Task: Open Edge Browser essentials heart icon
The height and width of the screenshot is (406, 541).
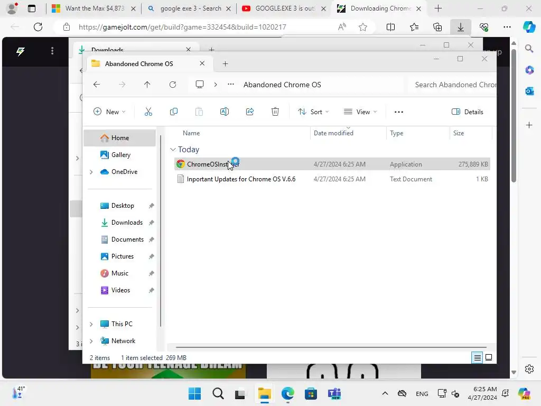Action: tap(484, 27)
